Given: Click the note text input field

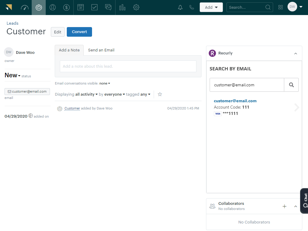Looking at the screenshot, I should 128,66.
